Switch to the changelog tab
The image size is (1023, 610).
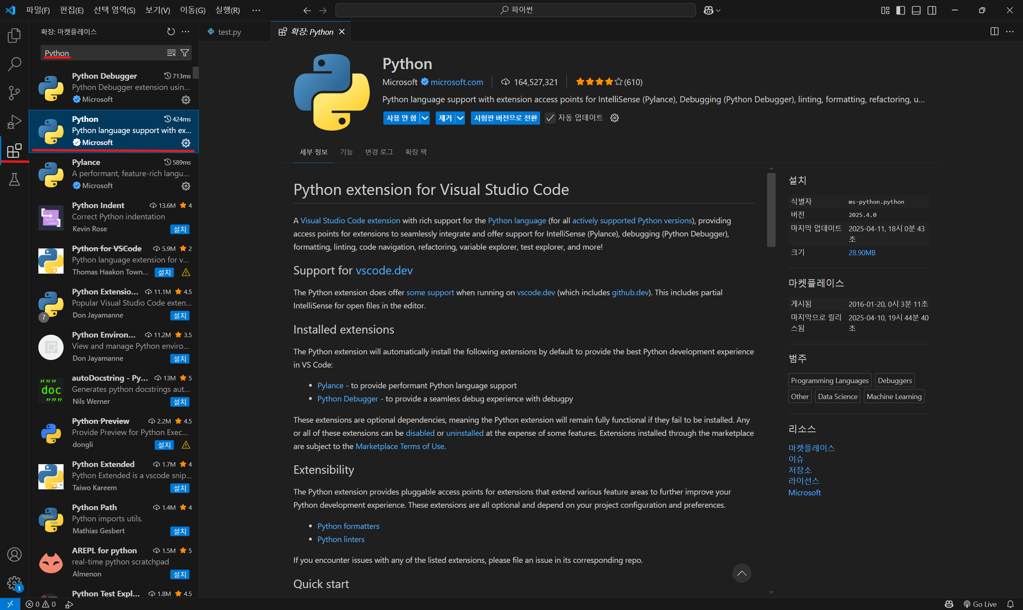coord(379,152)
